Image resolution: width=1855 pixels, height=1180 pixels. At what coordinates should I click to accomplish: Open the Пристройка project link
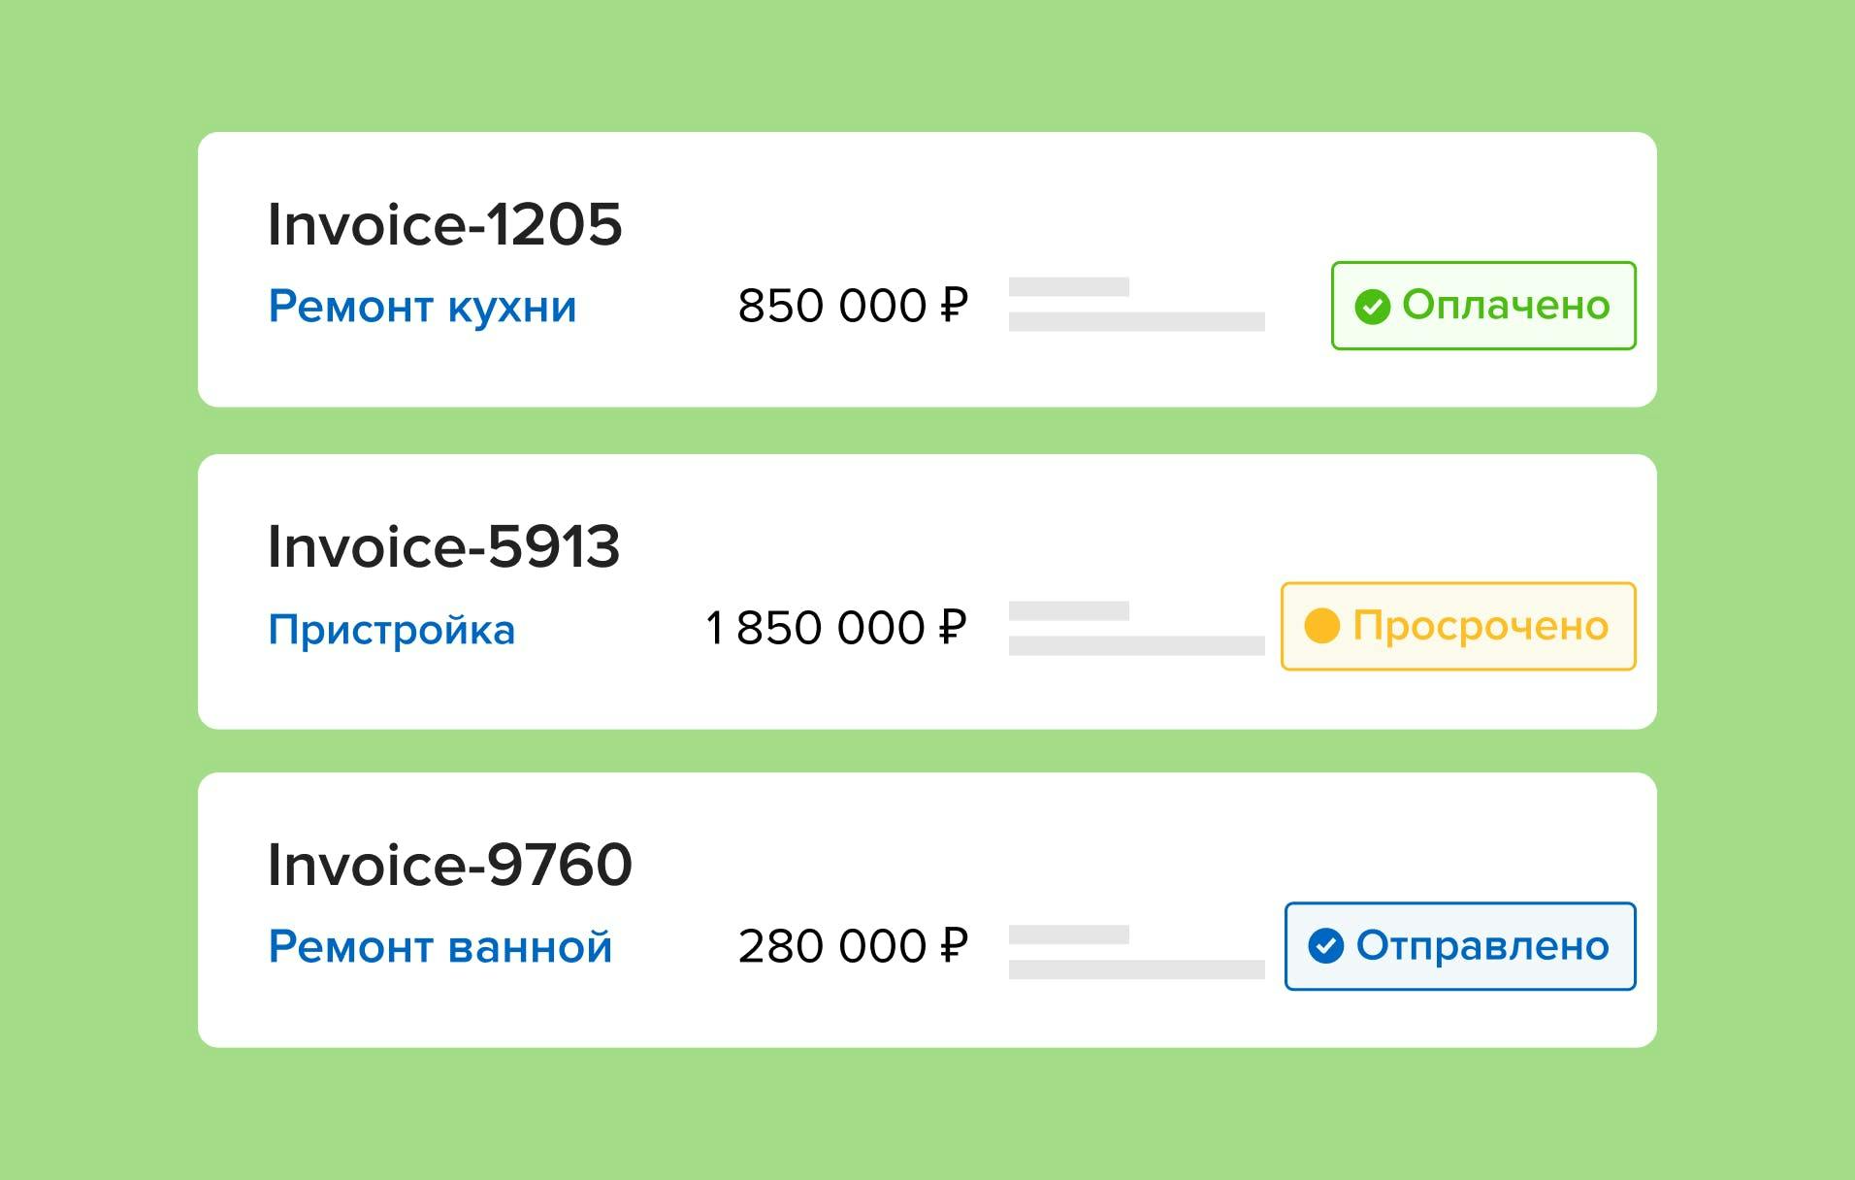tap(391, 629)
